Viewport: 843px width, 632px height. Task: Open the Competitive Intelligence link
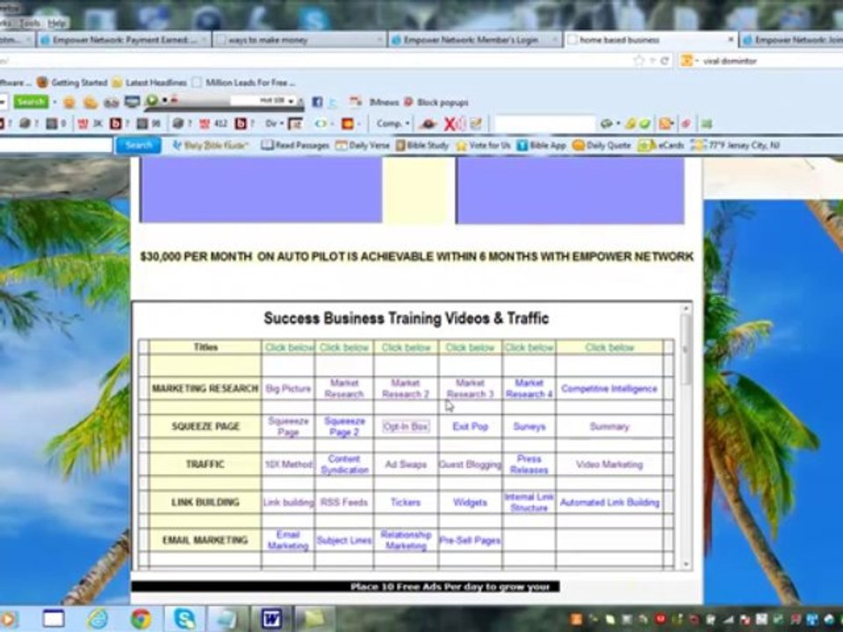coord(609,389)
